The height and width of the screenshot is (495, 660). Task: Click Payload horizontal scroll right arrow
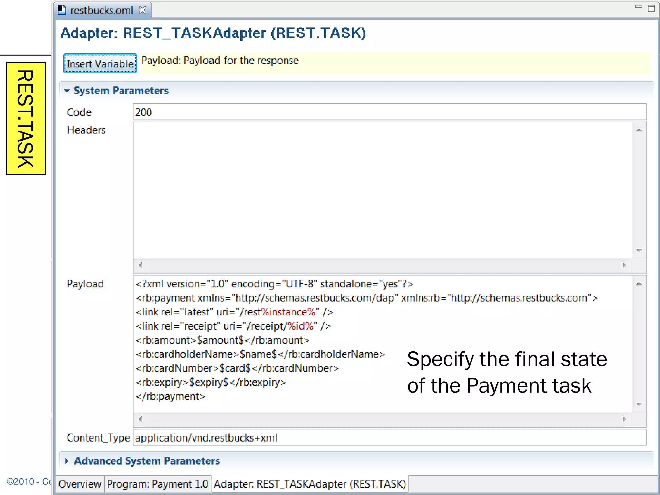(x=624, y=419)
